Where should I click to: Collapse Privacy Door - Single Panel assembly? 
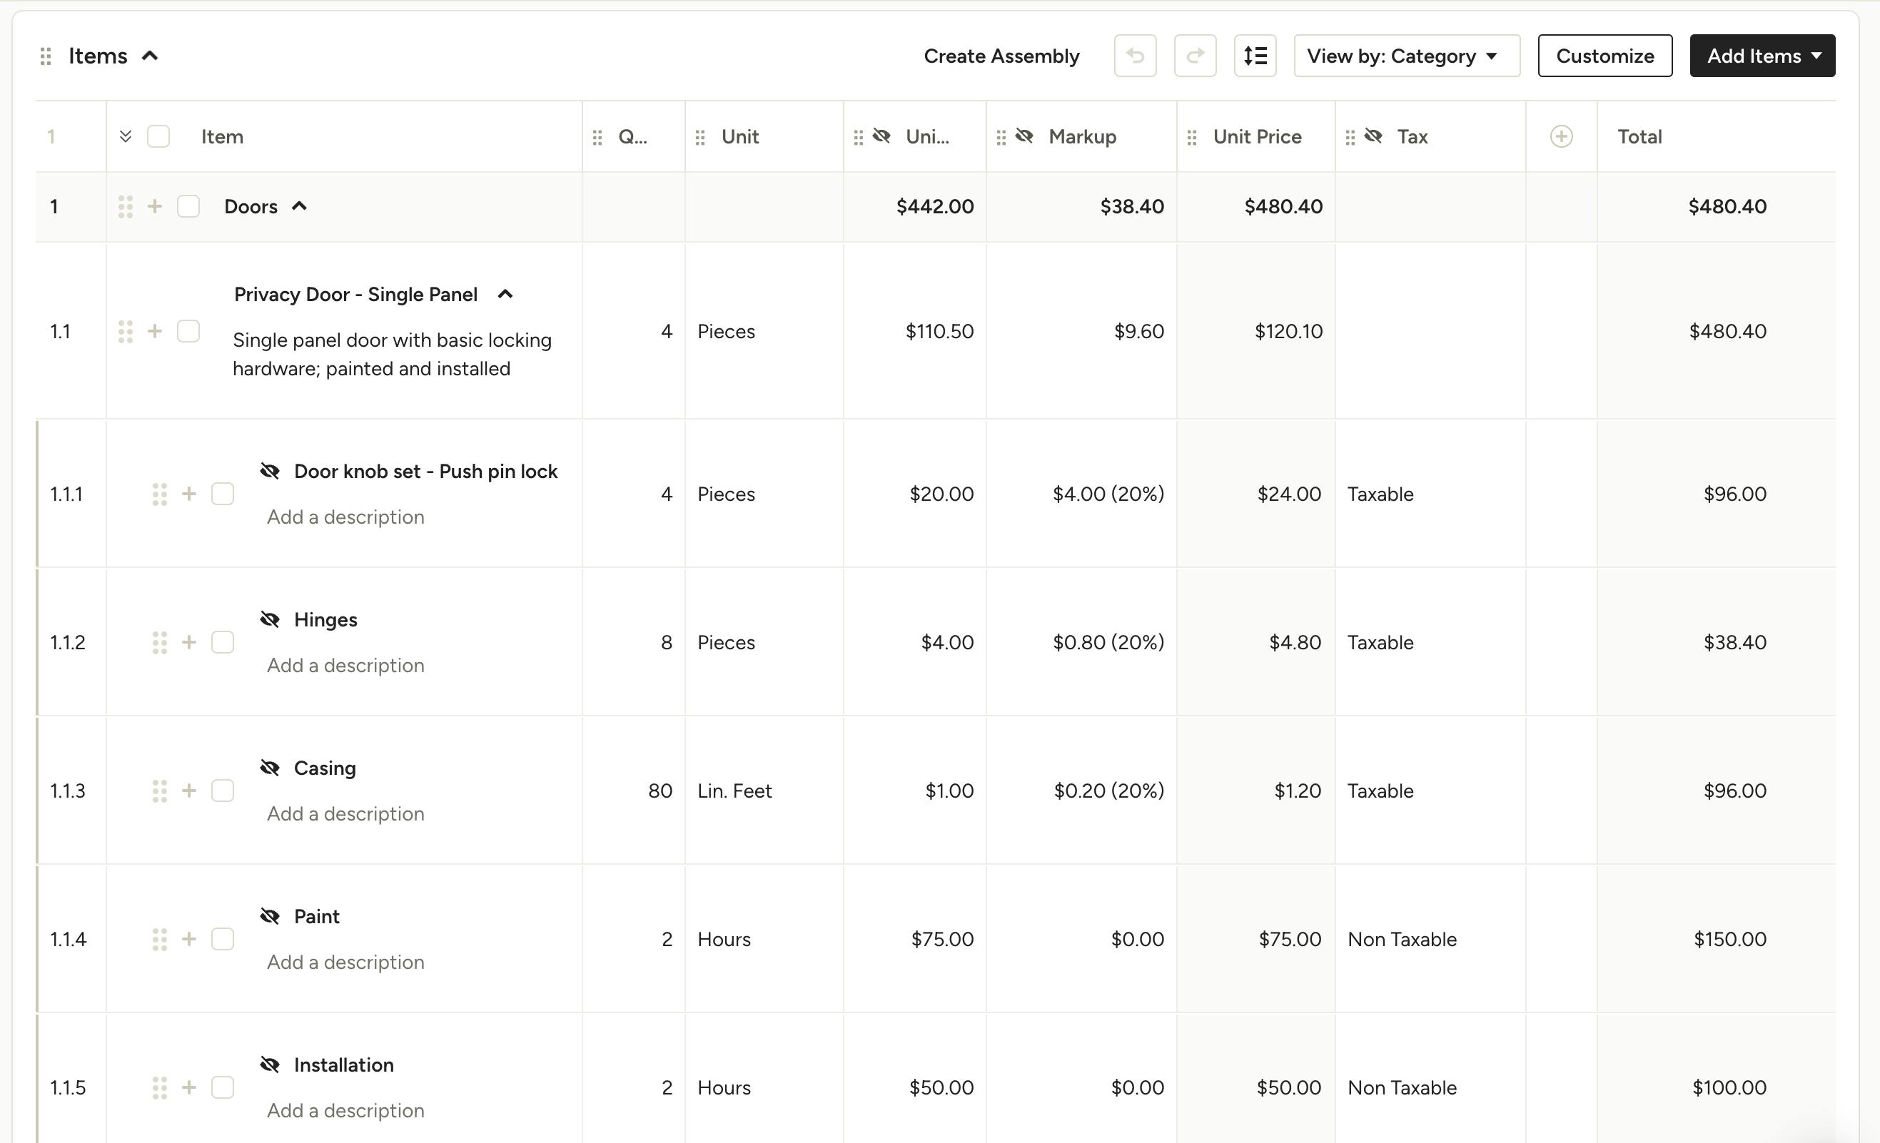click(x=505, y=295)
